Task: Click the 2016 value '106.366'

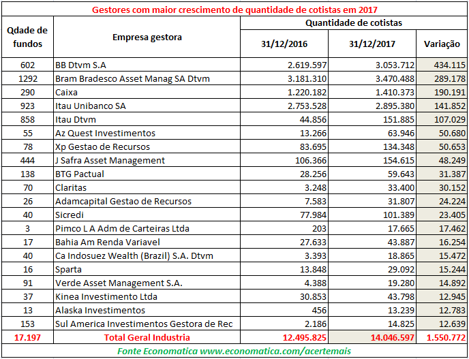Action: (284, 160)
